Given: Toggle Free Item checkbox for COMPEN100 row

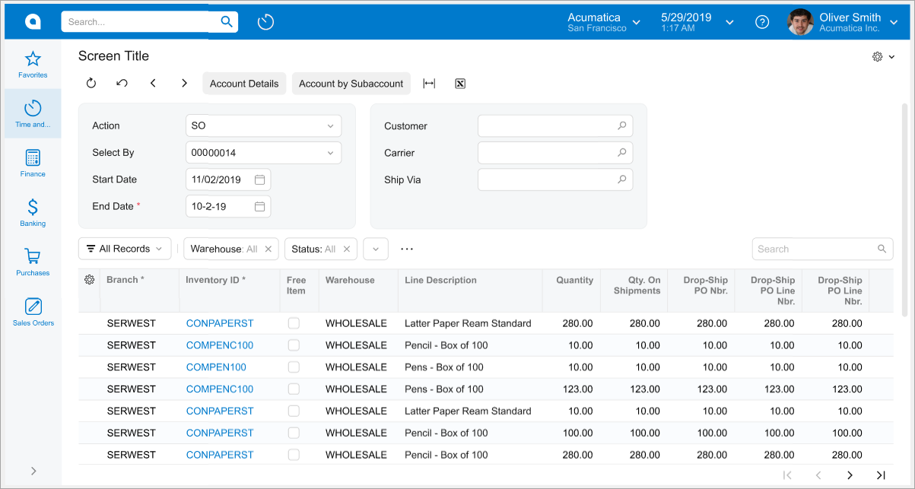Looking at the screenshot, I should click(294, 367).
